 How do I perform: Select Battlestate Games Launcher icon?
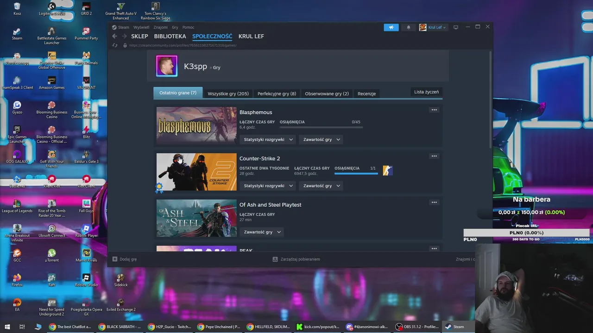pos(52,36)
